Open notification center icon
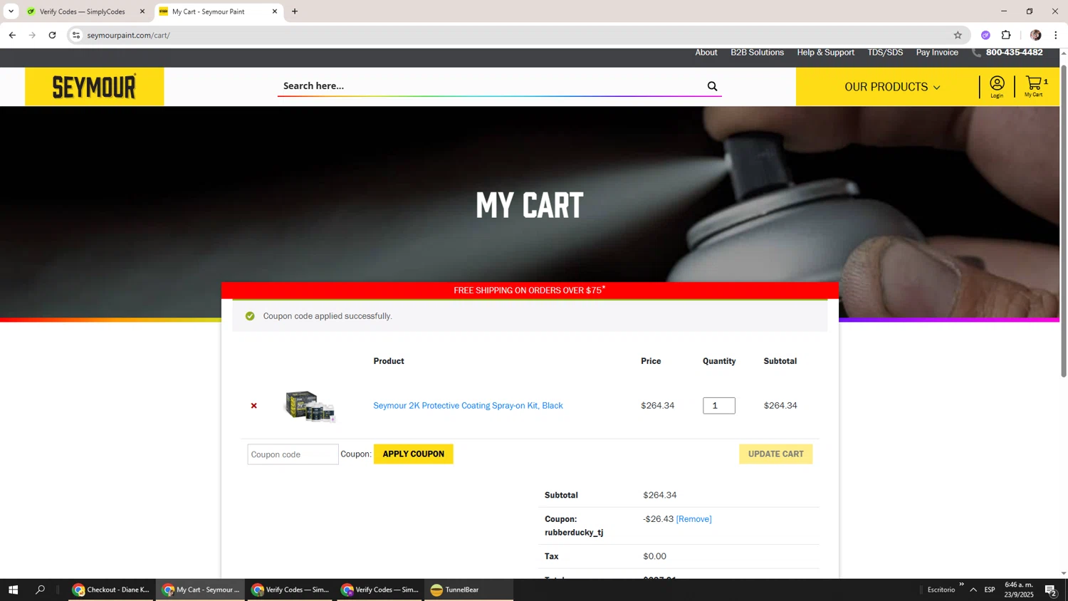 pos(1051,590)
